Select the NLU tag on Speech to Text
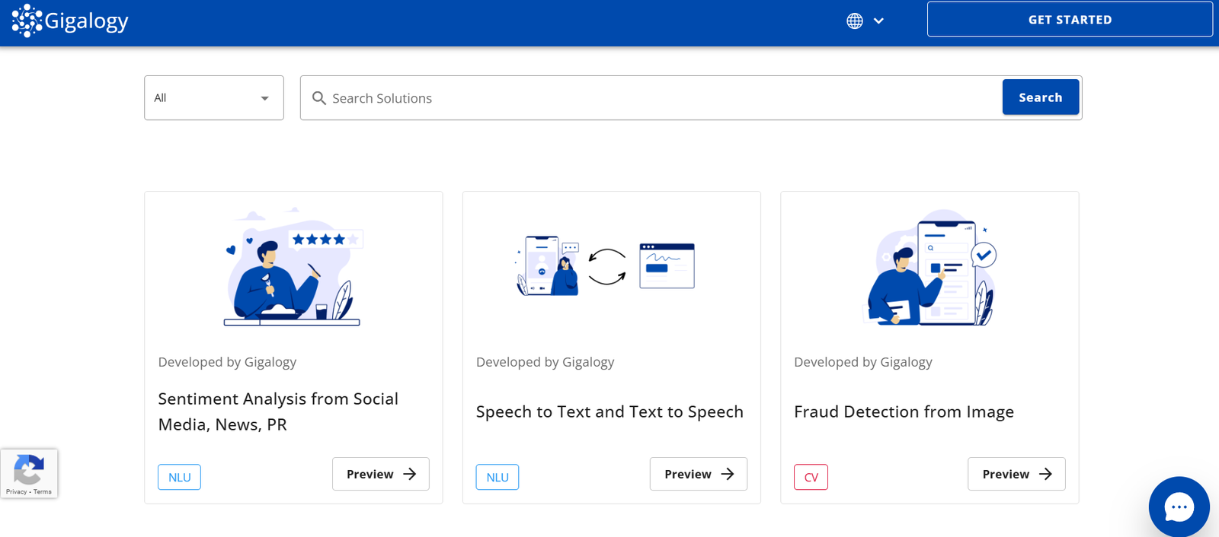This screenshot has width=1219, height=537. (x=497, y=477)
